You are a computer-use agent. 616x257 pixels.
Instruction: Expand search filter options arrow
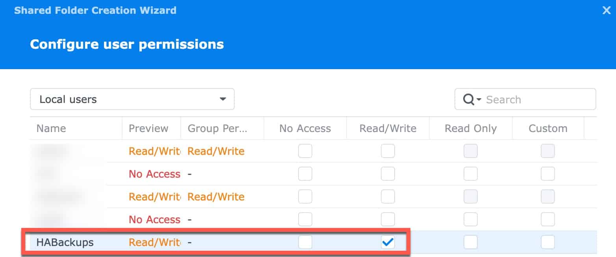coord(479,100)
